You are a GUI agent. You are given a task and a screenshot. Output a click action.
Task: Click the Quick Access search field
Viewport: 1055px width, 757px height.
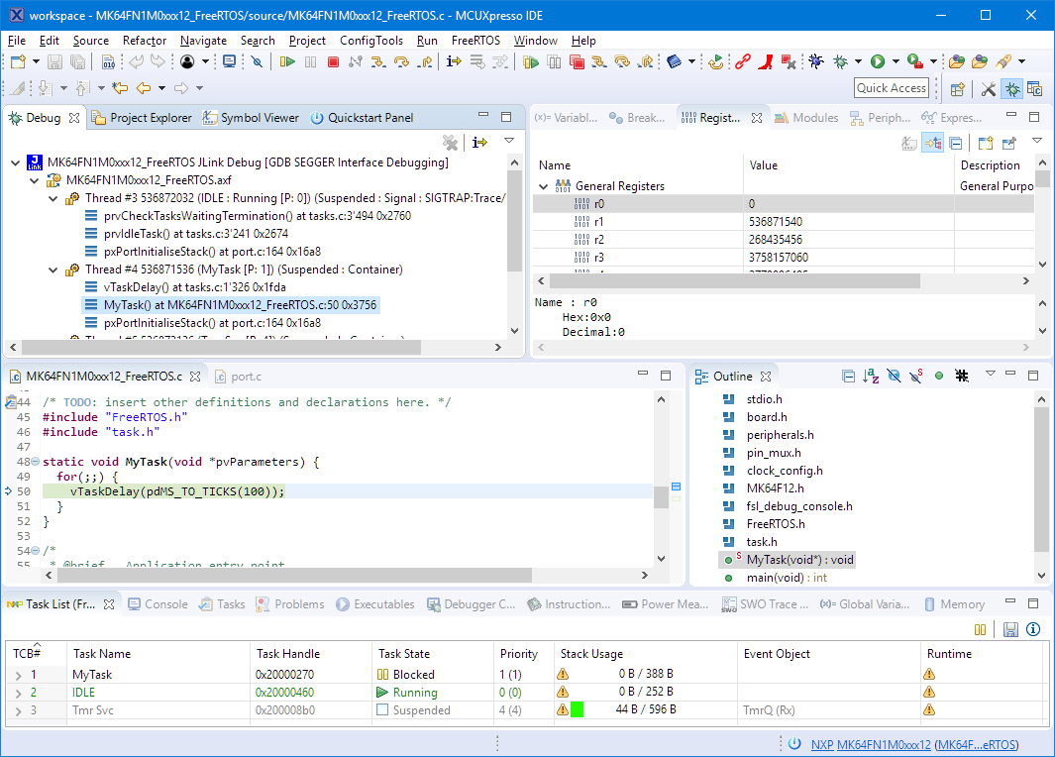pos(891,88)
